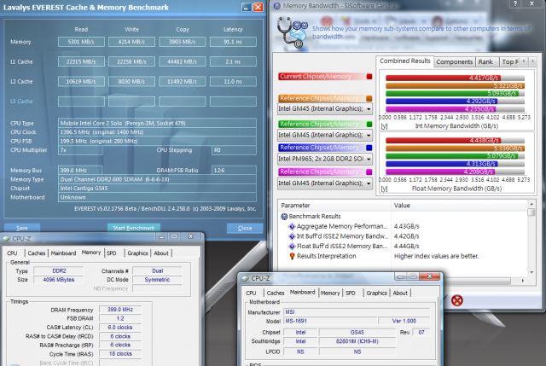Viewport: 546px width, 366px height.
Task: Click the blue Reference Chipset color square
Action: pyautogui.click(x=369, y=148)
